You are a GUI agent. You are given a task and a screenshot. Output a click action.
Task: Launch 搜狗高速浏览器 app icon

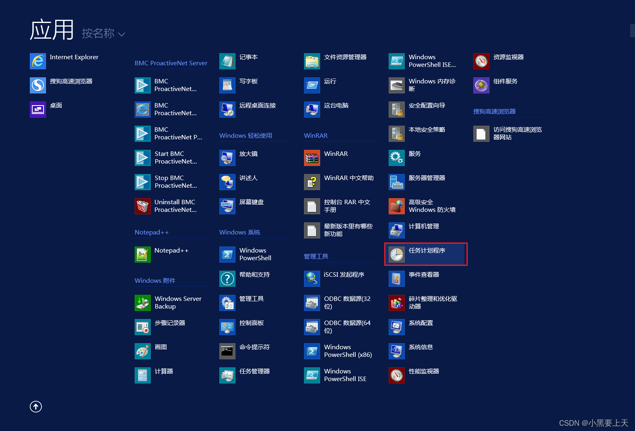38,85
